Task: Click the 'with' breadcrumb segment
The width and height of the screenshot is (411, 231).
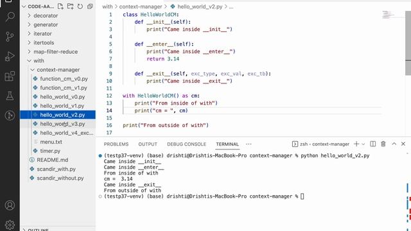Action: 107,7
